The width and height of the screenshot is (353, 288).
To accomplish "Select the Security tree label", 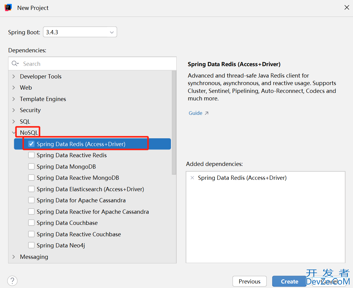I will tap(30, 110).
